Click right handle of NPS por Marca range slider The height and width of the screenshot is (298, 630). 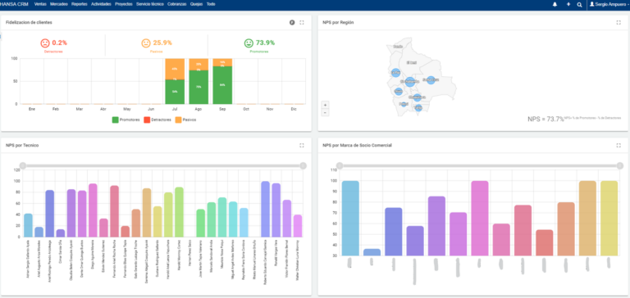(x=620, y=165)
